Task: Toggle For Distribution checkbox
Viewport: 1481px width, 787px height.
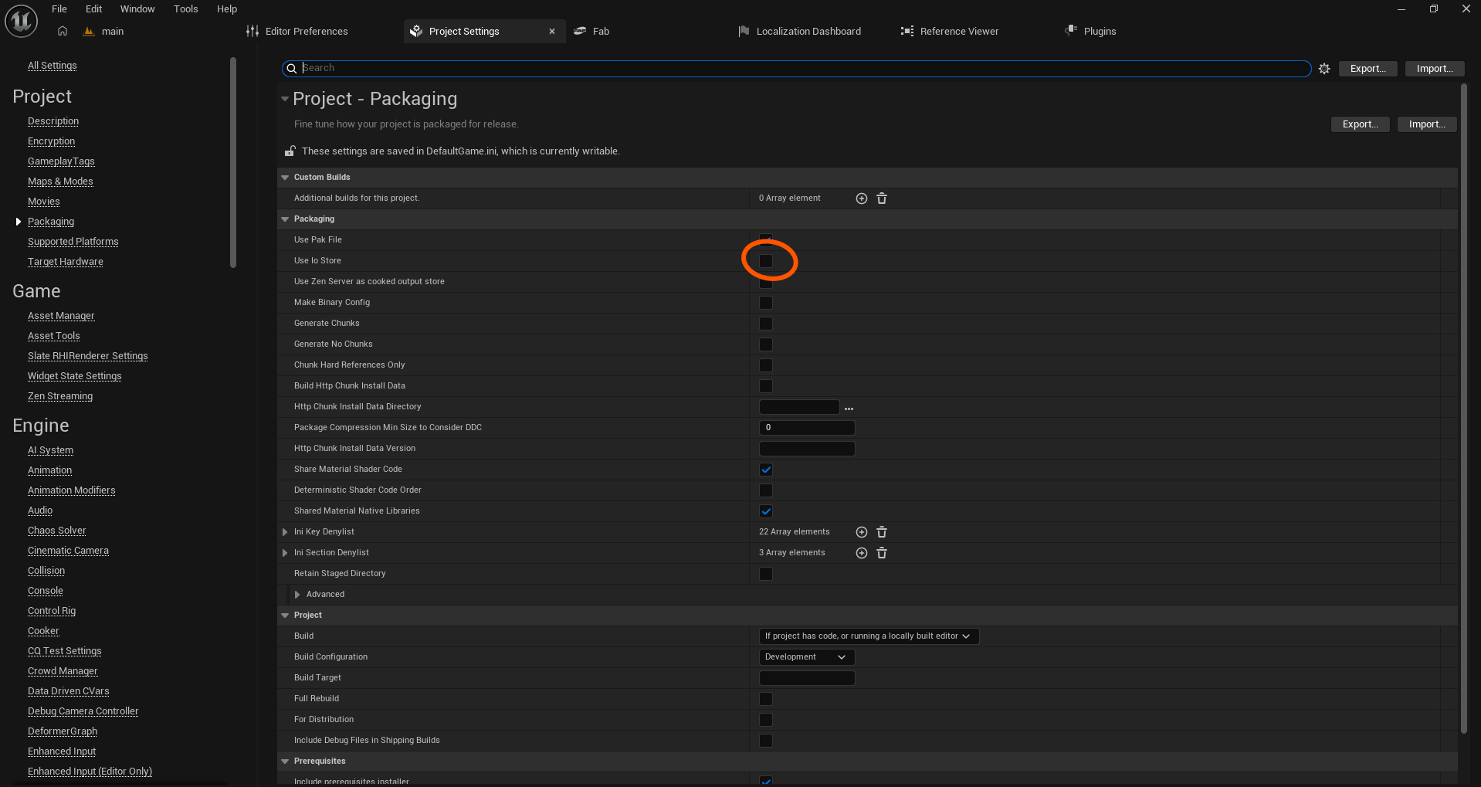Action: coord(766,720)
